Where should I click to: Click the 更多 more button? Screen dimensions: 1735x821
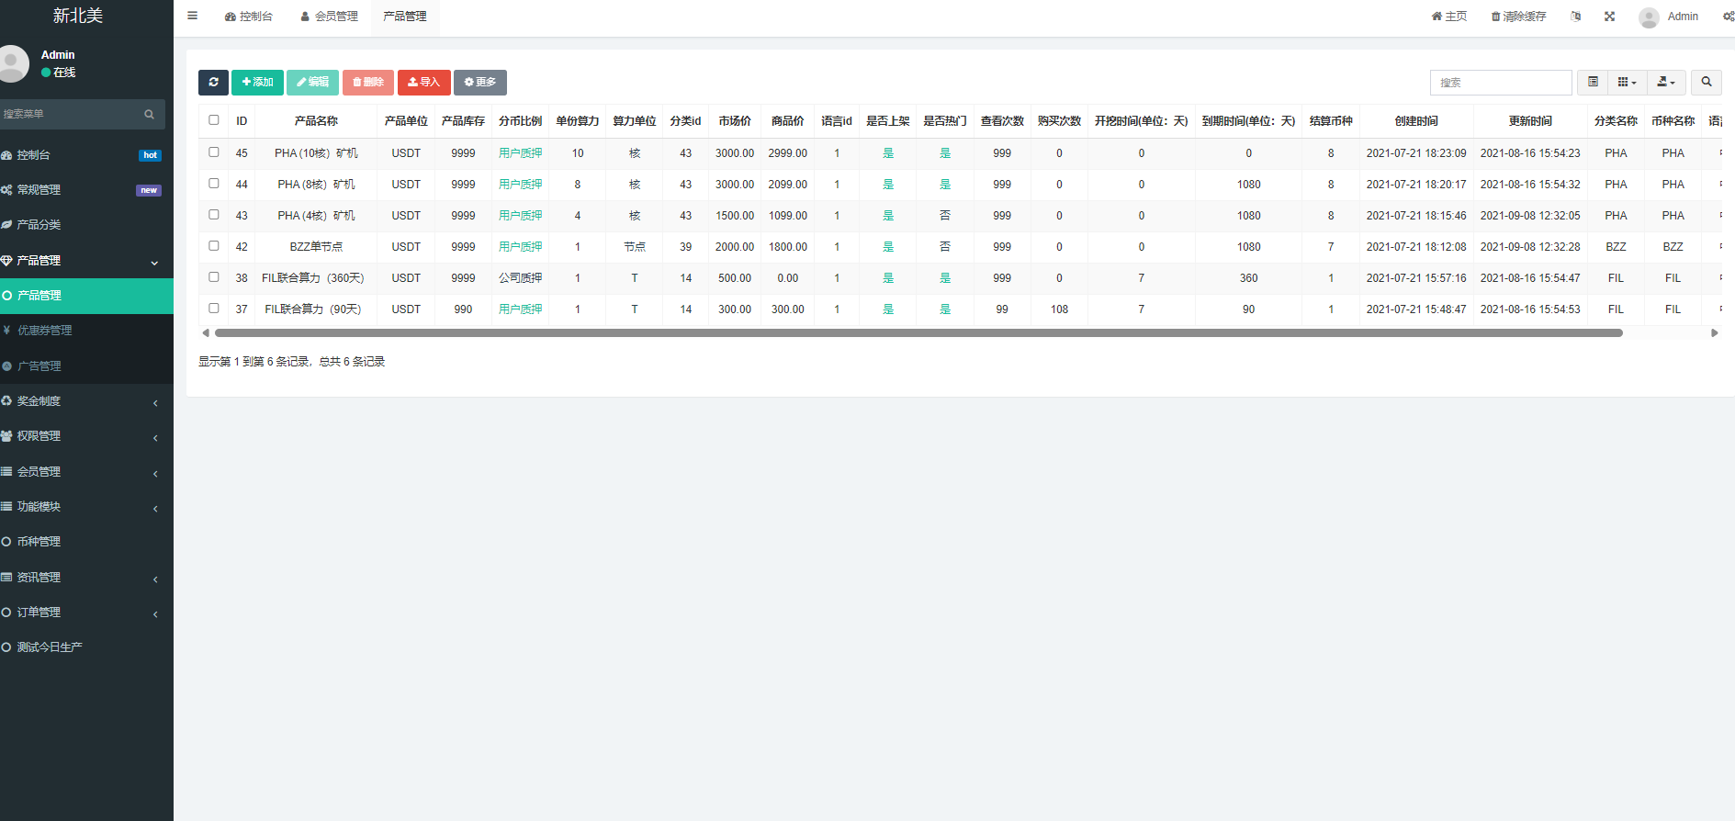point(480,83)
